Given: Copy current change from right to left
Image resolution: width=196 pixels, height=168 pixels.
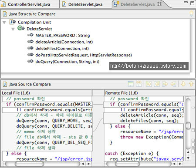Looking at the screenshot, I should coord(173,84).
